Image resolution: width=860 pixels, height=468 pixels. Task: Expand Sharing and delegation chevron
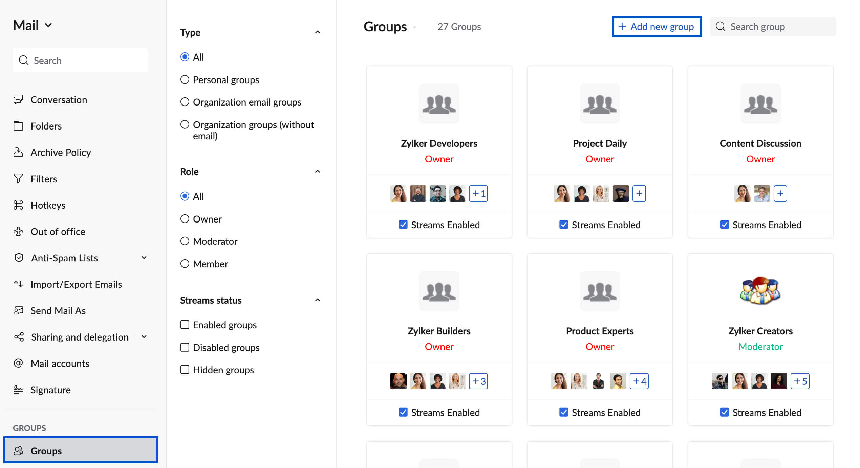pyautogui.click(x=144, y=337)
